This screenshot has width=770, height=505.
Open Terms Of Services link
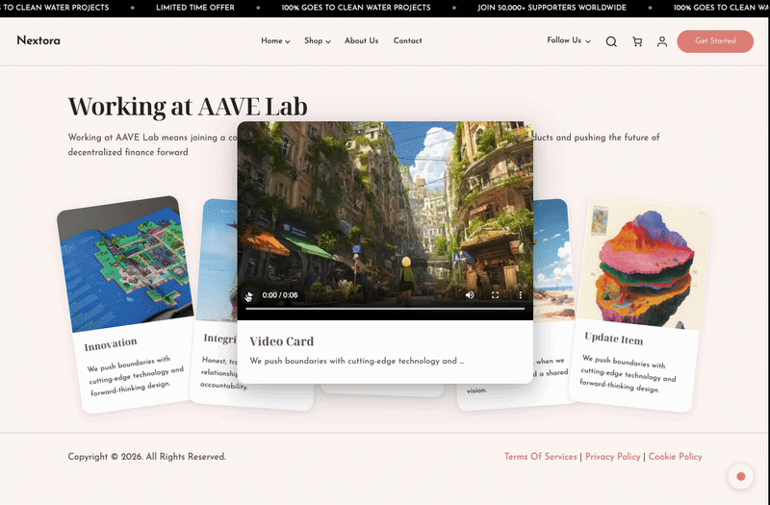pyautogui.click(x=541, y=456)
